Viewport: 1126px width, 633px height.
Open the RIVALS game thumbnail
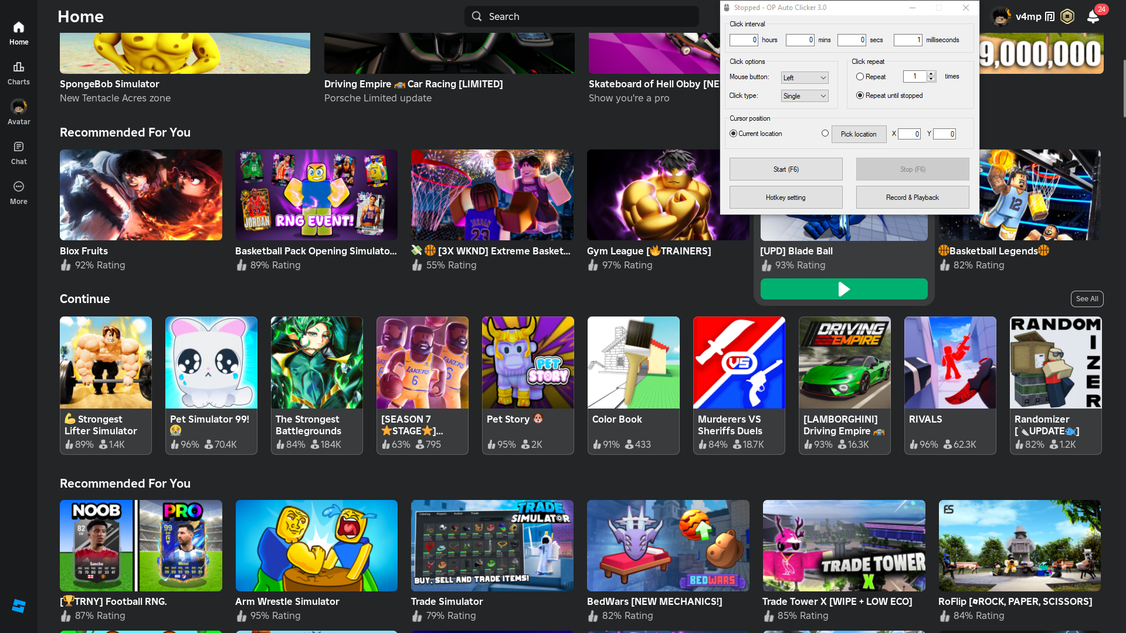click(950, 363)
